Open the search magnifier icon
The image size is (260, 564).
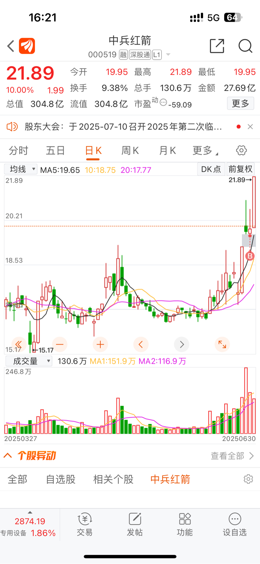coord(245,46)
